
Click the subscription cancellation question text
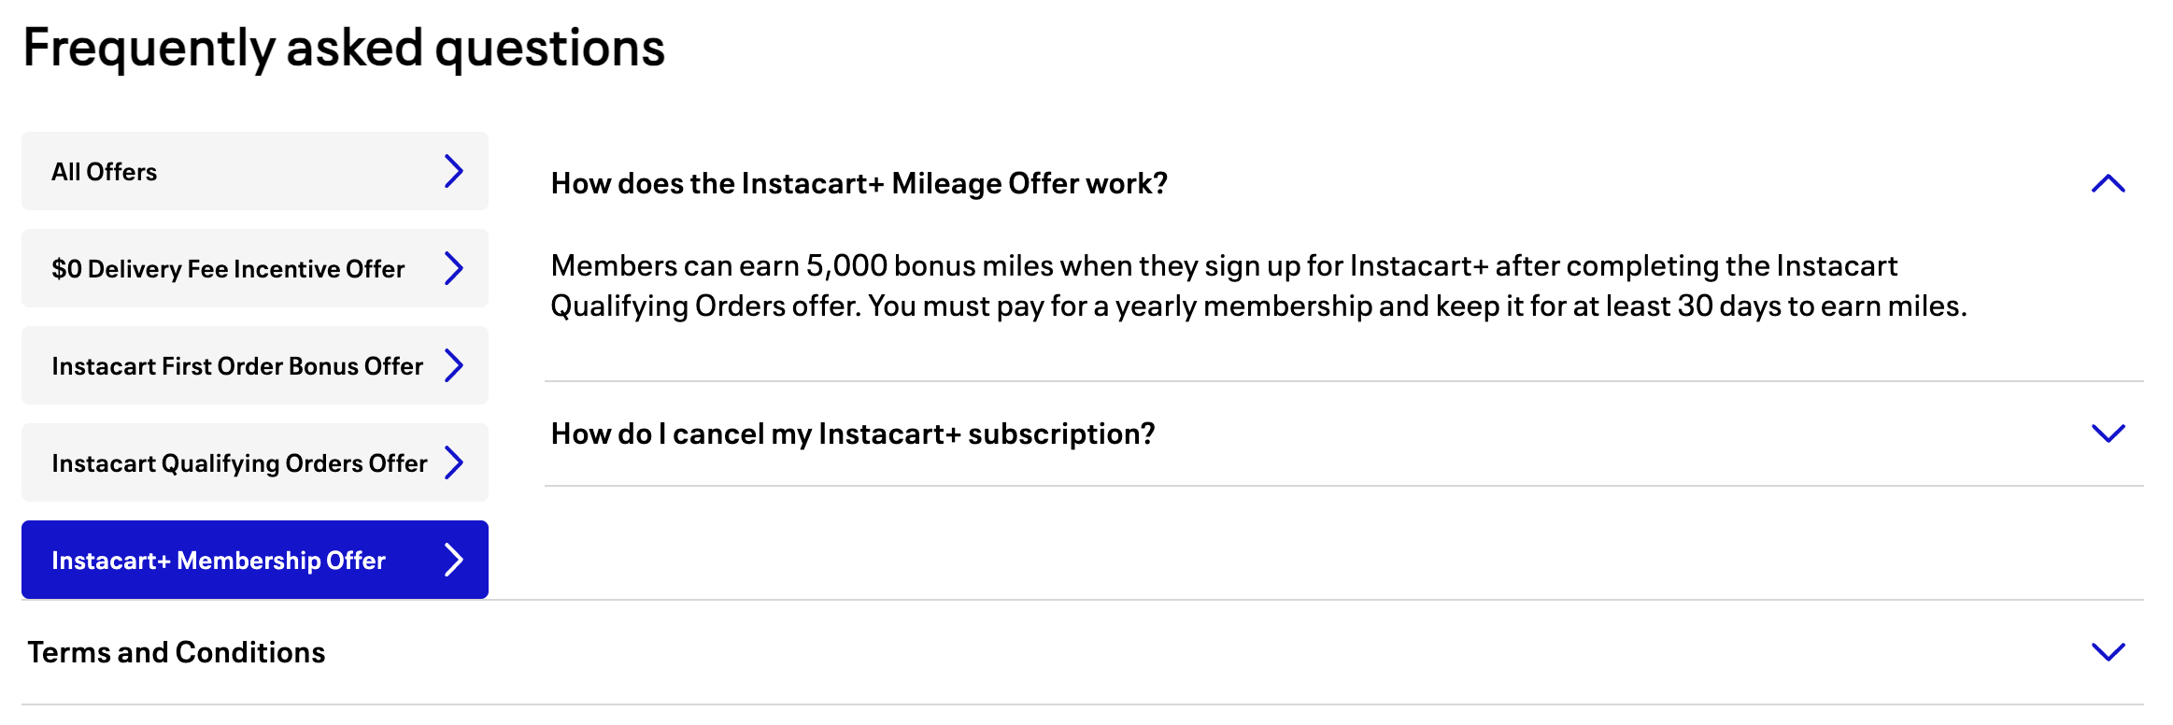(853, 434)
